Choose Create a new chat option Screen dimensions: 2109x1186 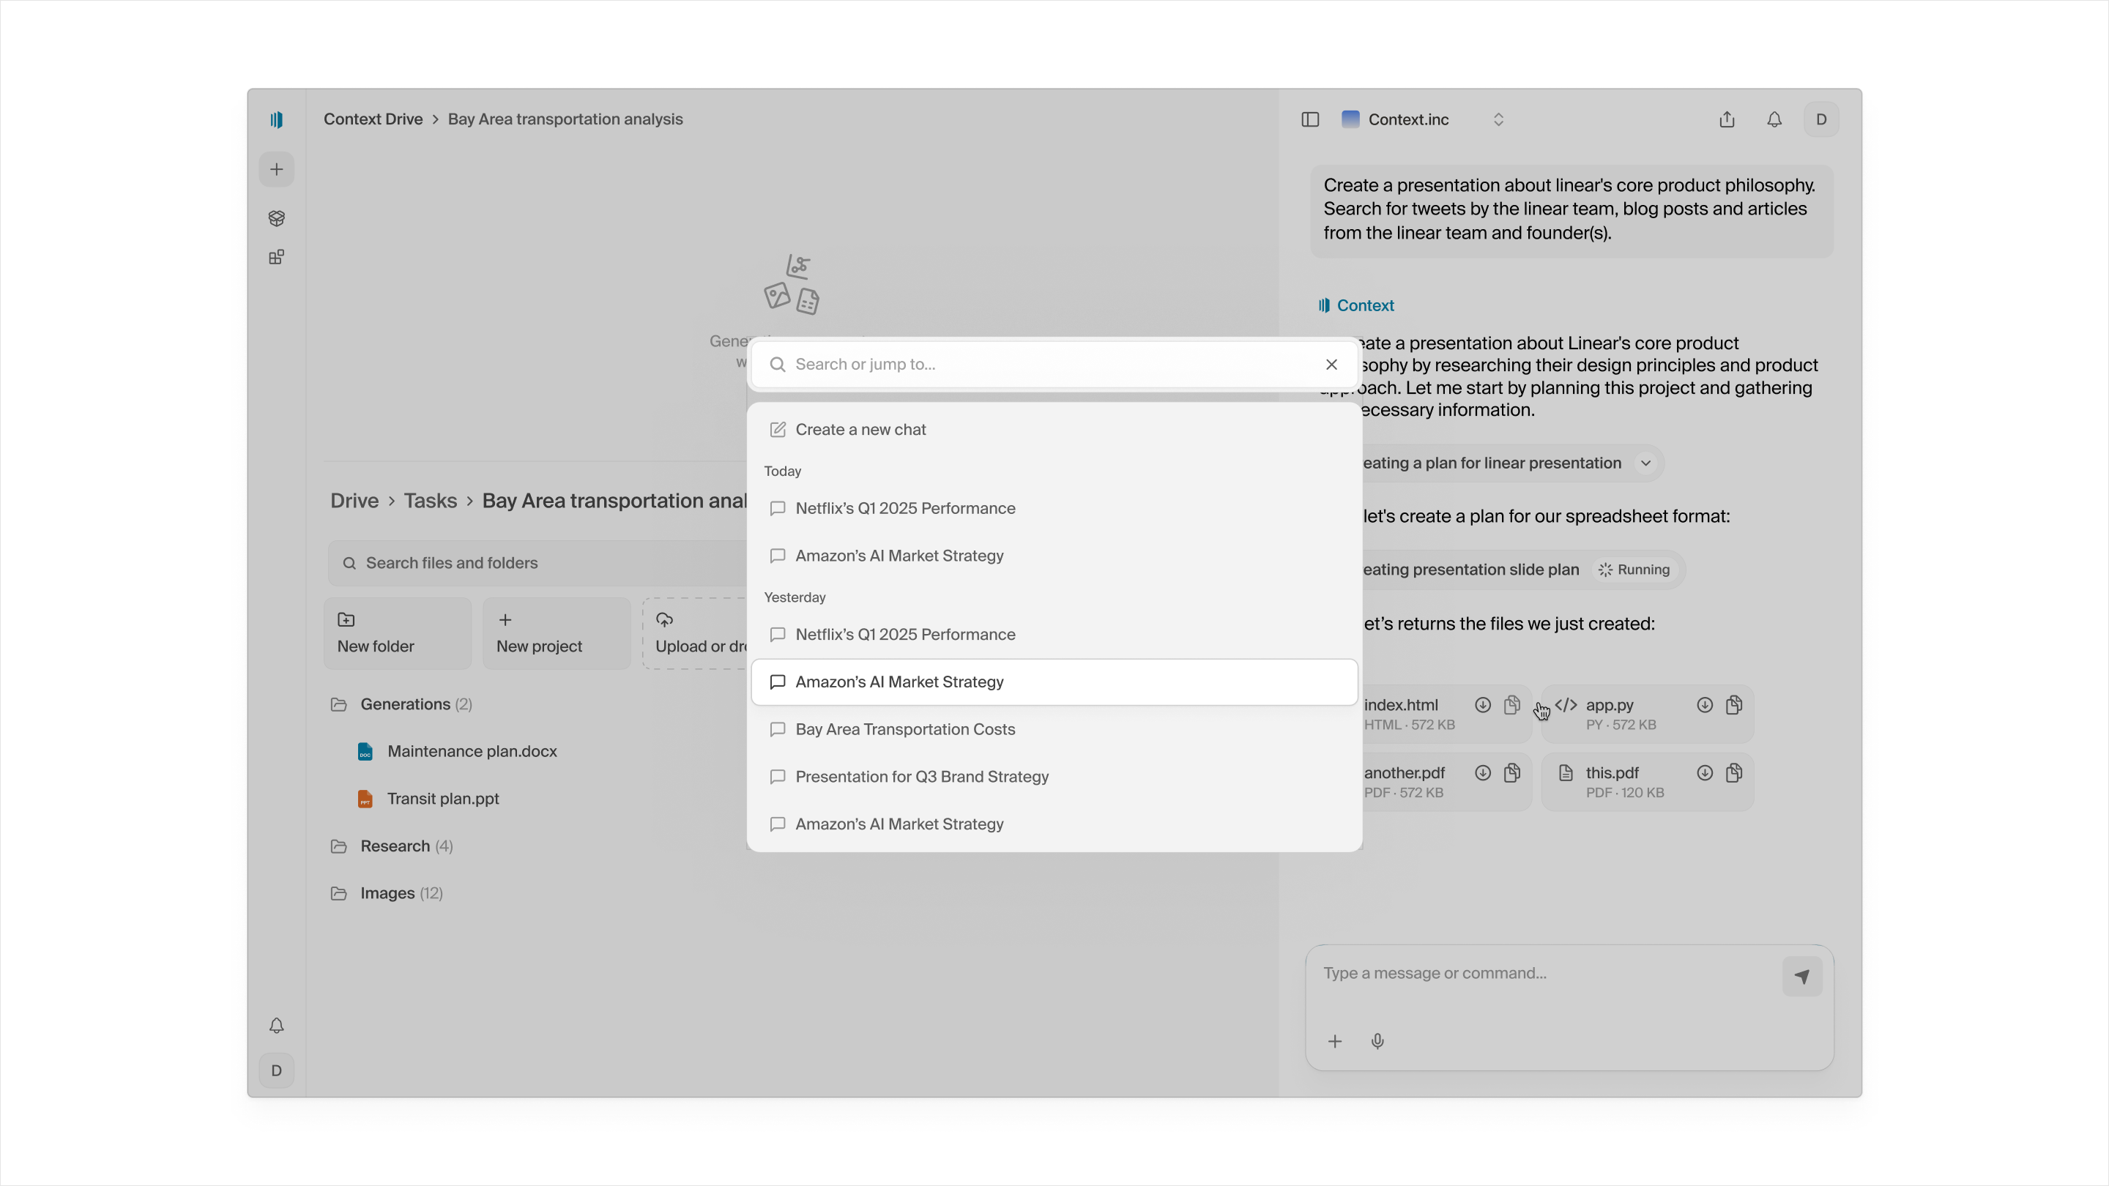(860, 430)
